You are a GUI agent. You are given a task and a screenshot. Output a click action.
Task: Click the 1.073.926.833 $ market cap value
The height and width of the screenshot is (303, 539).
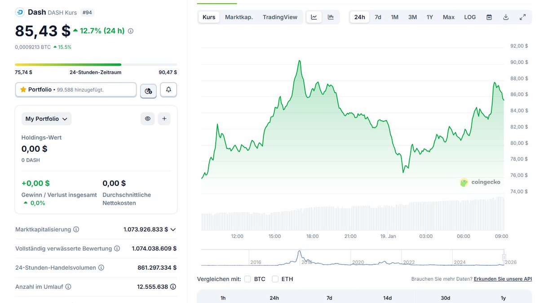point(146,229)
